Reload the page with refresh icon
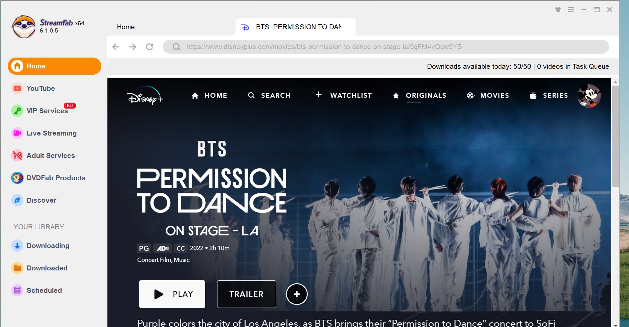The height and width of the screenshot is (327, 629). tap(150, 47)
